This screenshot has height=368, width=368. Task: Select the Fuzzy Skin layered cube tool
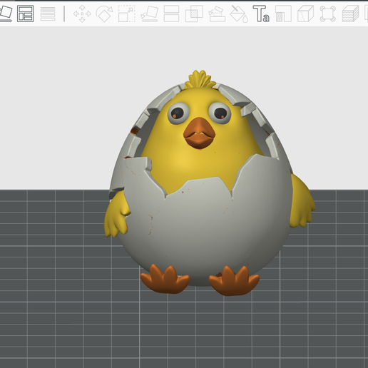coord(350,14)
